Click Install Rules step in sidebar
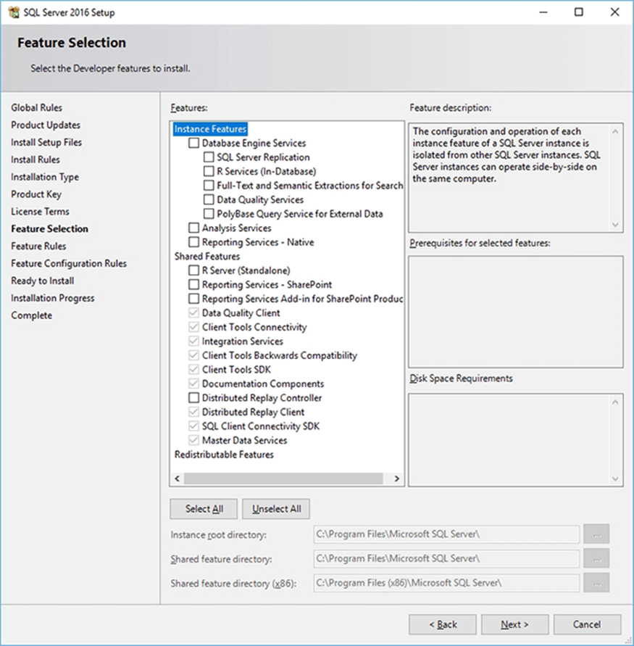Screen dimensions: 634x646 [x=36, y=160]
